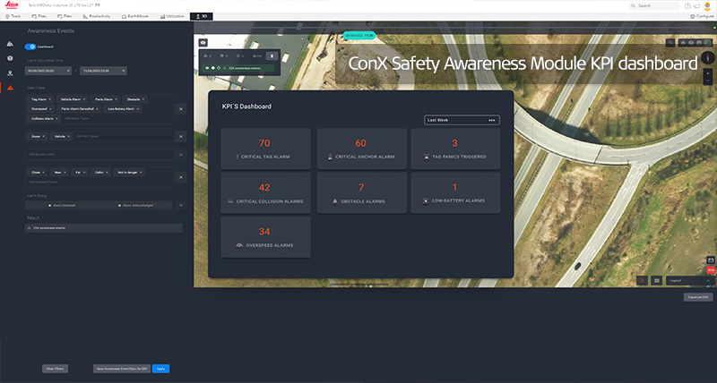This screenshot has height=383, width=717.
Task: Open the warning triangle awareness events sidebar icon
Action: pos(10,88)
